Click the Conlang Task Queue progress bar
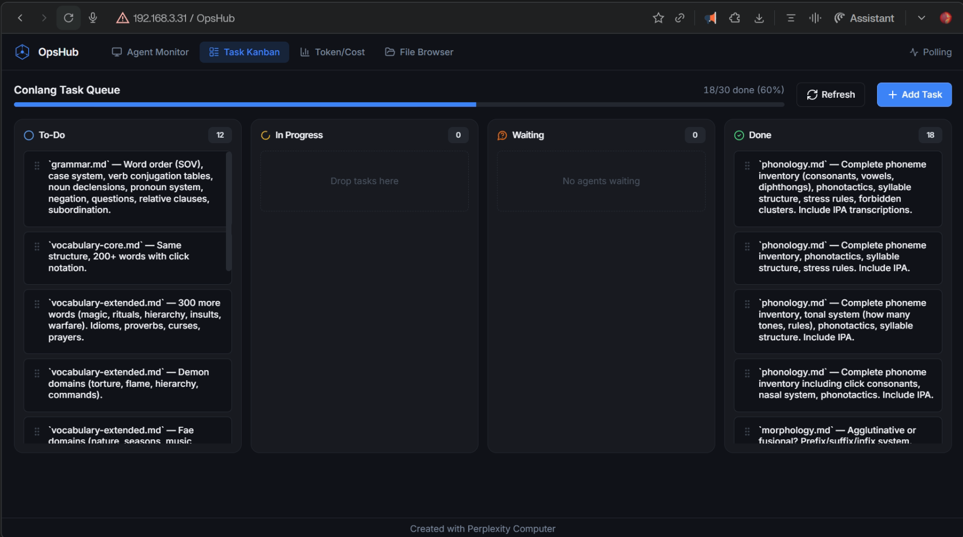 click(399, 104)
